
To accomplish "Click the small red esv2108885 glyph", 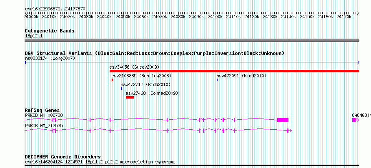I will (113, 80).
